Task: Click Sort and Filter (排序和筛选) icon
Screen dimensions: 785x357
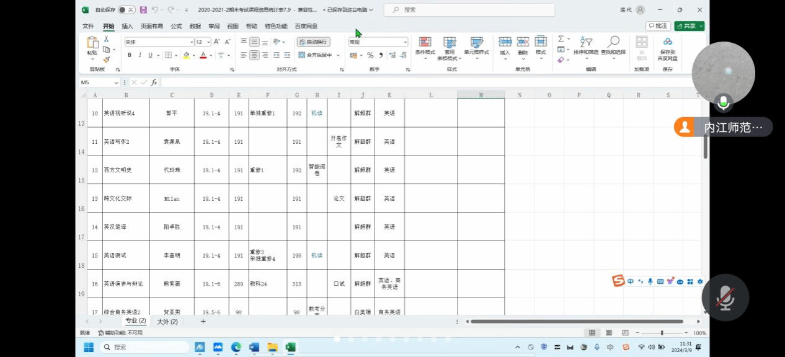Action: [586, 42]
